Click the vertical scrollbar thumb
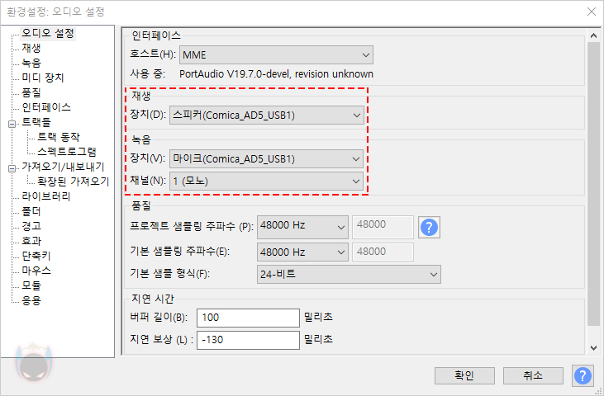Viewport: 604px width, 396px height. coord(593,184)
